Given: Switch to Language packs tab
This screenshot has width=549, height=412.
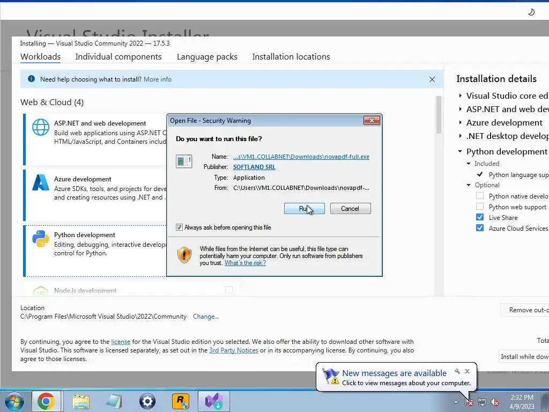Looking at the screenshot, I should [207, 57].
